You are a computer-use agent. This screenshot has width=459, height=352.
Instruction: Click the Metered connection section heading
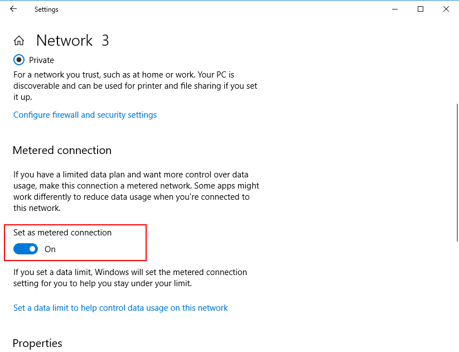click(x=62, y=150)
